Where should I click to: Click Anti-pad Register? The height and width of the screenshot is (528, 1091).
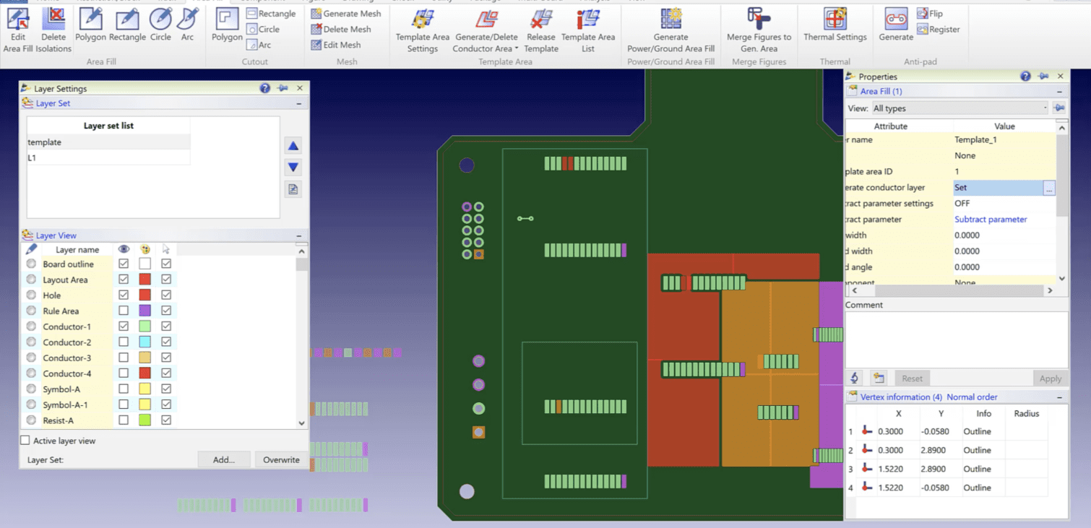pos(939,30)
